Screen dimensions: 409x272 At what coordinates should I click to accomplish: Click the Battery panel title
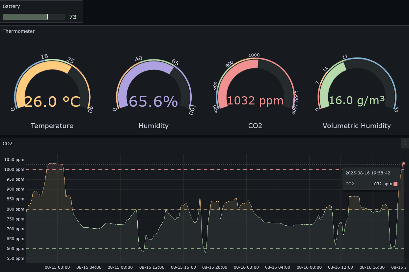tap(11, 6)
